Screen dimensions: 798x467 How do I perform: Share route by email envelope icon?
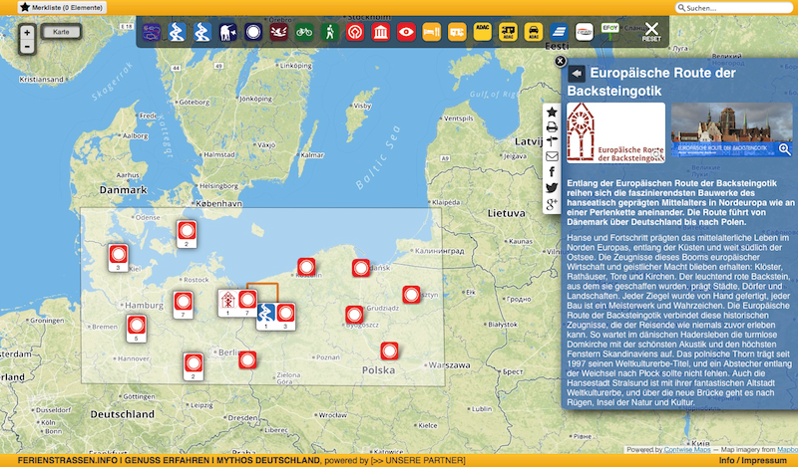point(552,156)
